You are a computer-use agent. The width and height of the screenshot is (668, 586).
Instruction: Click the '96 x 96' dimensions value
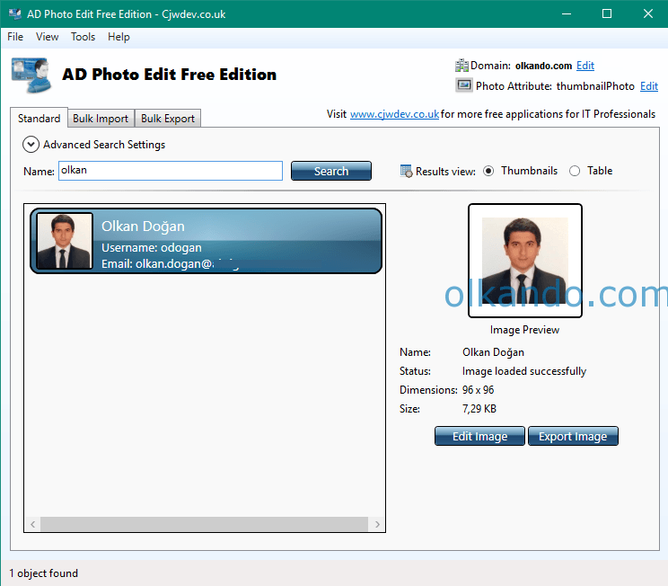(478, 390)
